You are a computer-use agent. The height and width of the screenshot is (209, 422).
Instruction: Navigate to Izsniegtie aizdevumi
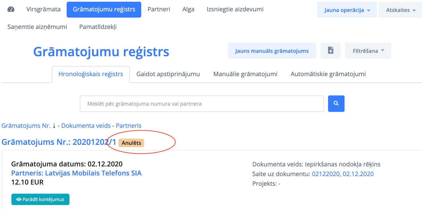pos(235,9)
